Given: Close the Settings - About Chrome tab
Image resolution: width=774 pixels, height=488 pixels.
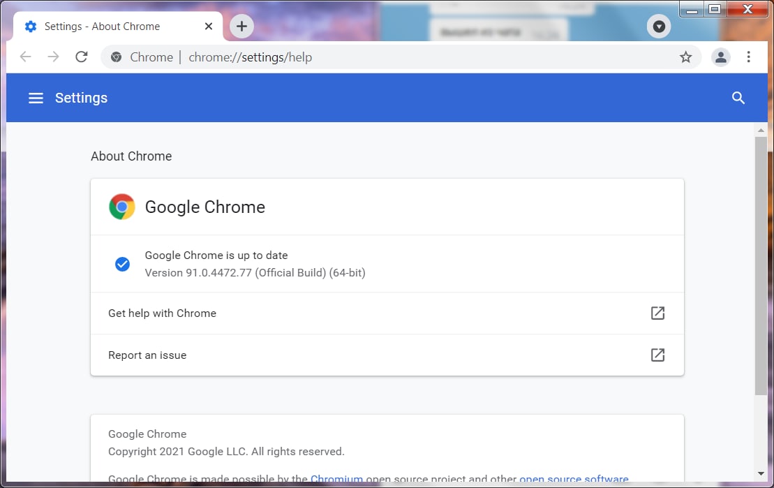Looking at the screenshot, I should pyautogui.click(x=209, y=26).
